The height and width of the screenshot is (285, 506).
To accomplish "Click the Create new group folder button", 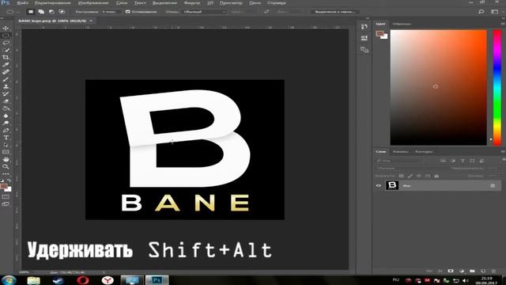I will pyautogui.click(x=472, y=271).
